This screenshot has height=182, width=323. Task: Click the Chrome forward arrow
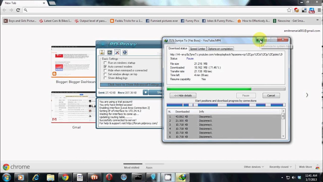(x=11, y=10)
